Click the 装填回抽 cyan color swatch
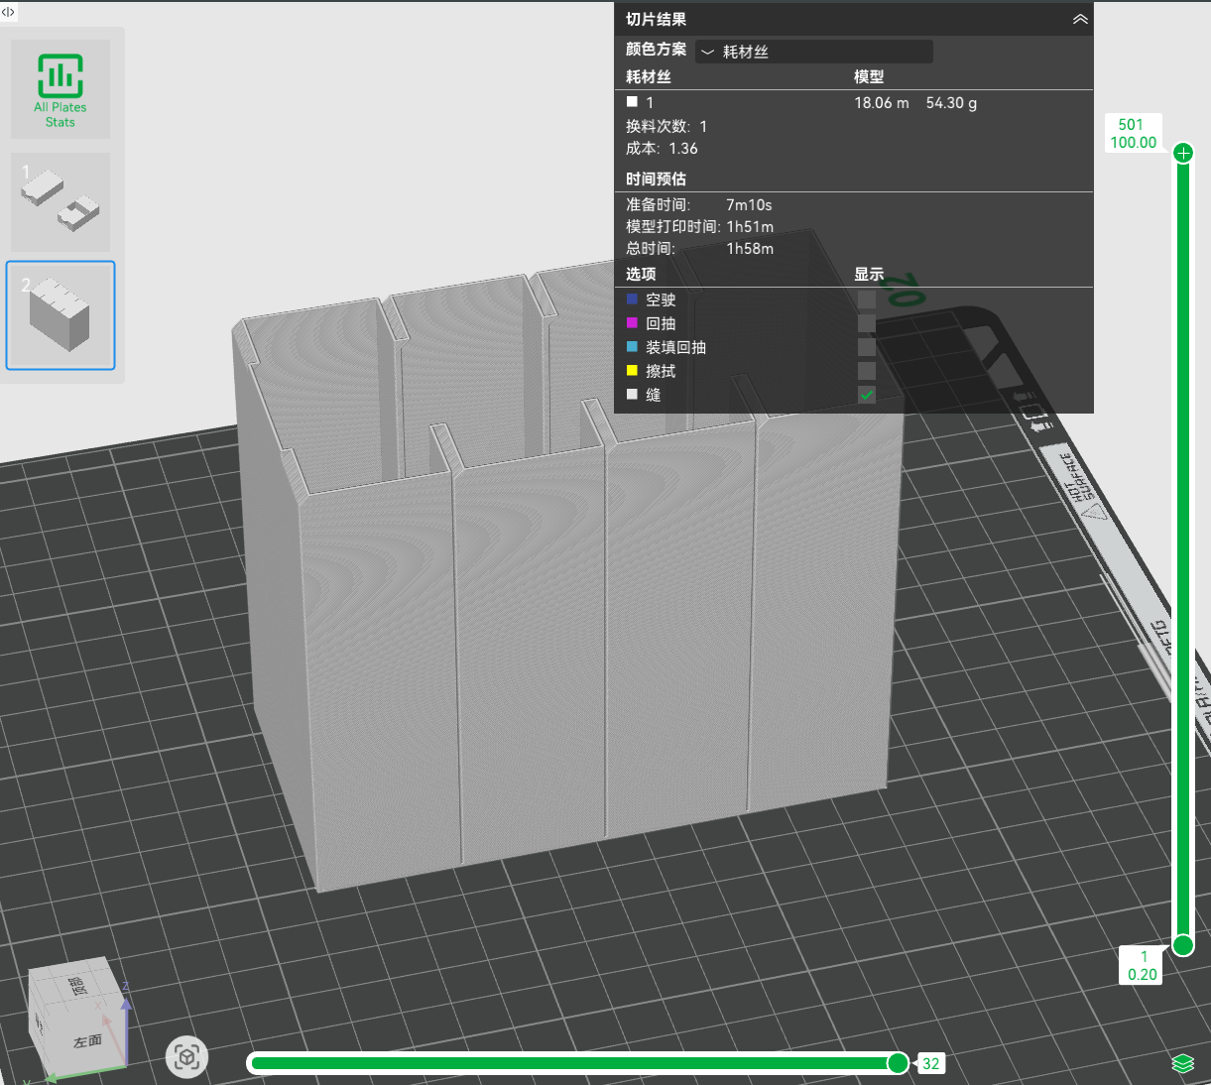Image resolution: width=1211 pixels, height=1085 pixels. coord(632,346)
